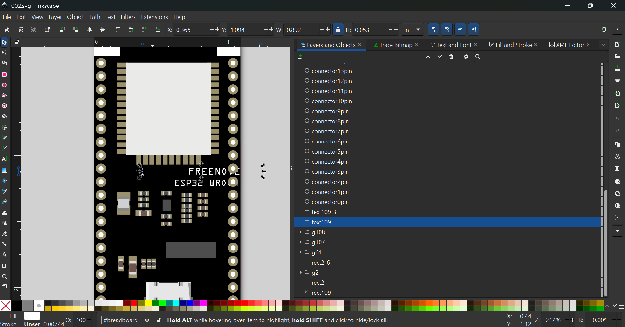Select the Pages tool
The height and width of the screenshot is (327, 625).
(4, 287)
